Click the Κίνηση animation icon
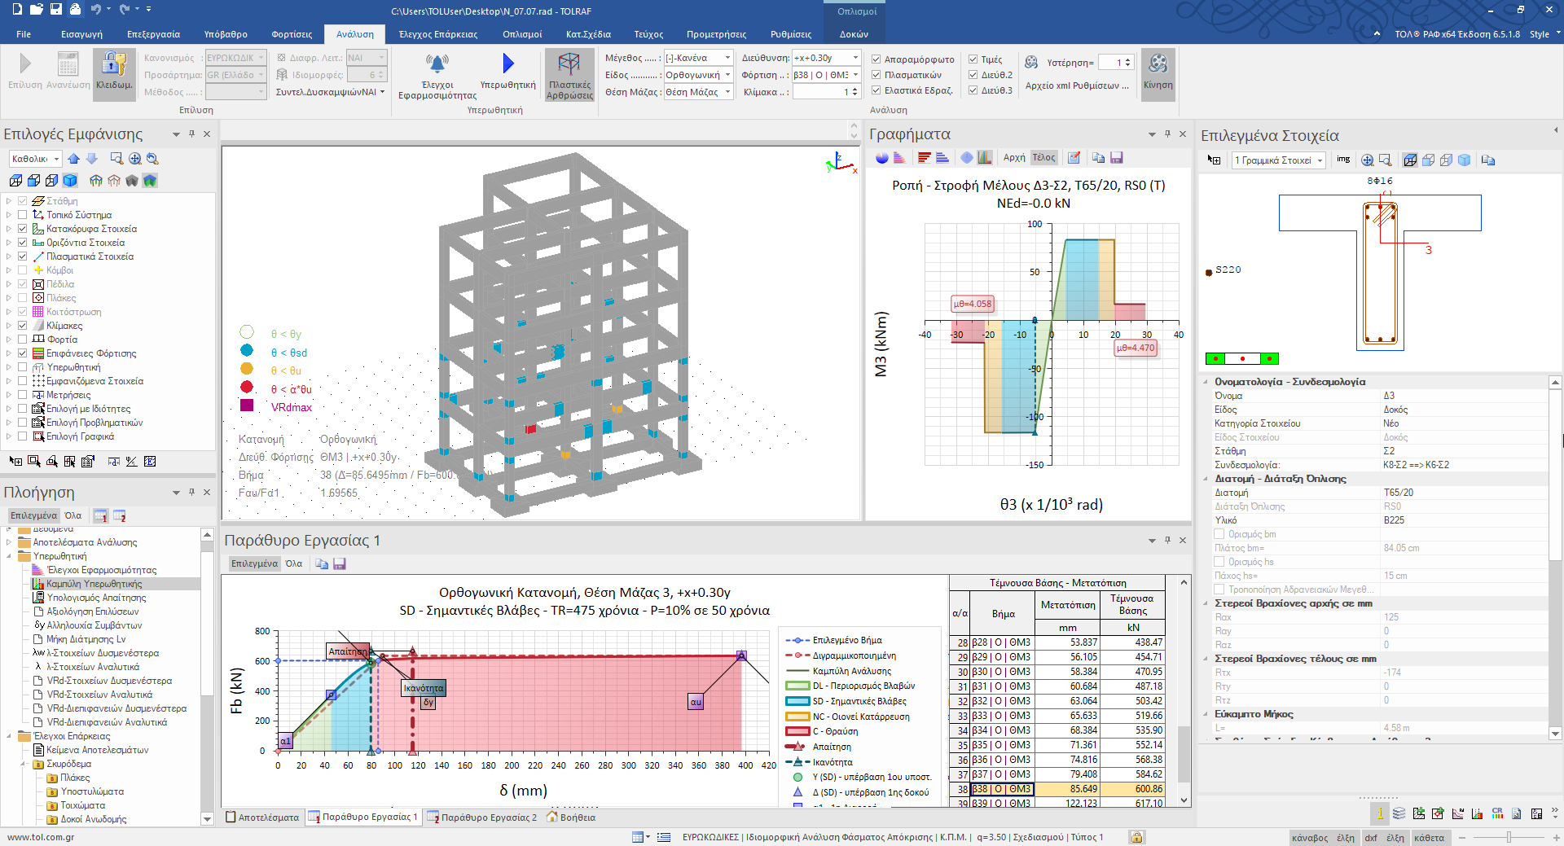 [1158, 64]
